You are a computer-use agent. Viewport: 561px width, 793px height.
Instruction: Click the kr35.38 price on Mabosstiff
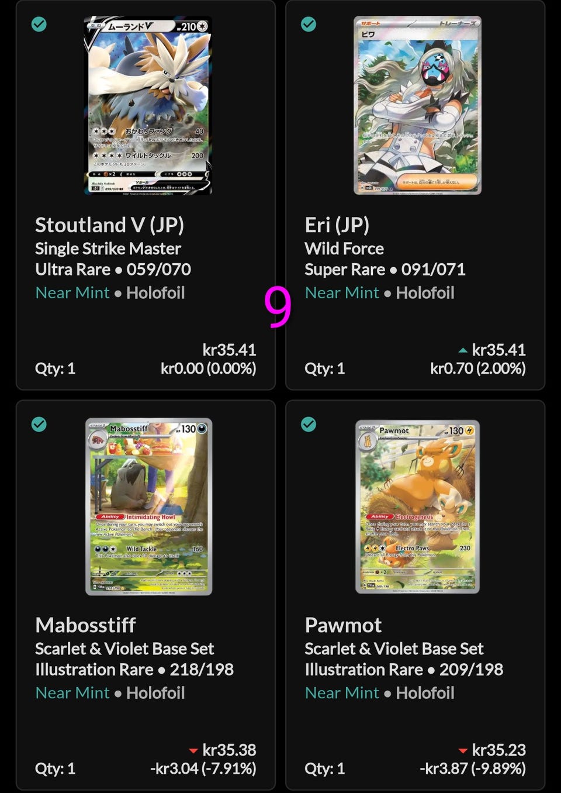[x=229, y=750]
